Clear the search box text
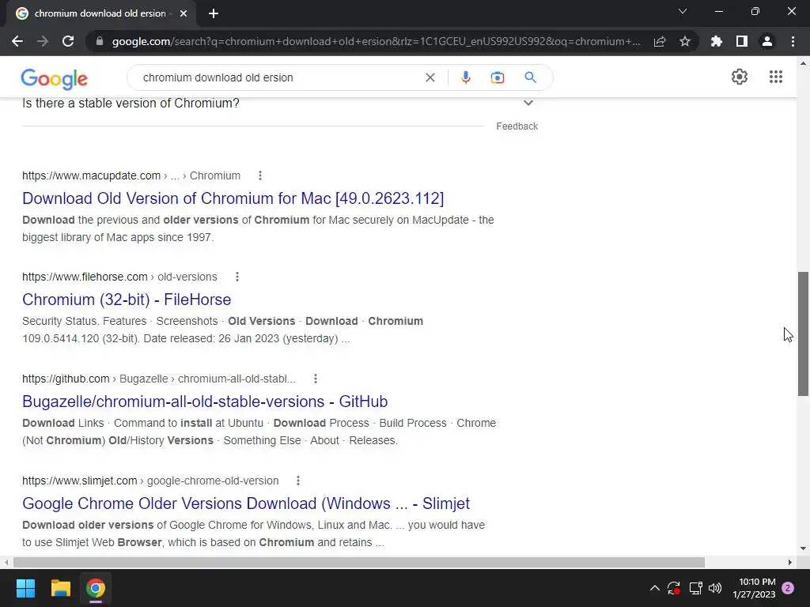Screen dimensions: 810x607 (430, 77)
